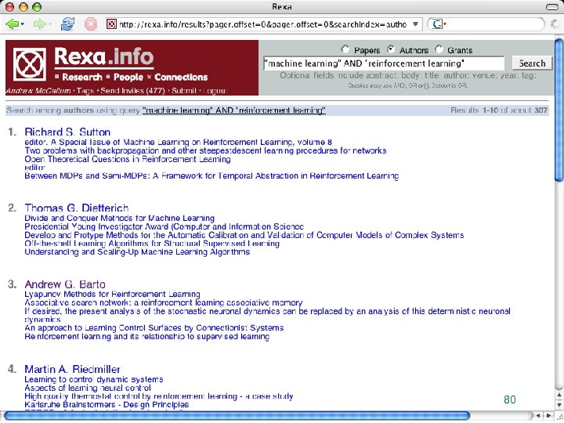
Task: Open 'Presidential Young Investigator Award' grant
Action: pyautogui.click(x=164, y=226)
